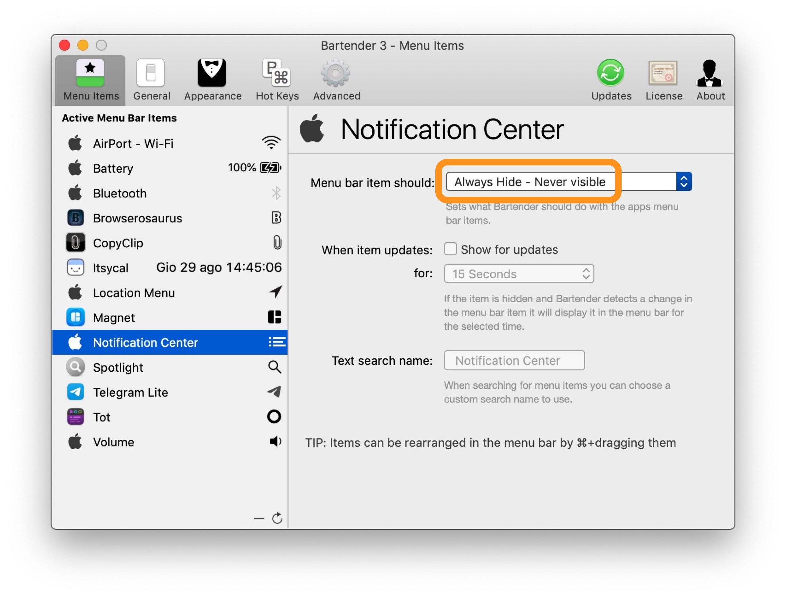The image size is (786, 597).
Task: Expand the 15 Seconds duration popup
Action: [518, 274]
